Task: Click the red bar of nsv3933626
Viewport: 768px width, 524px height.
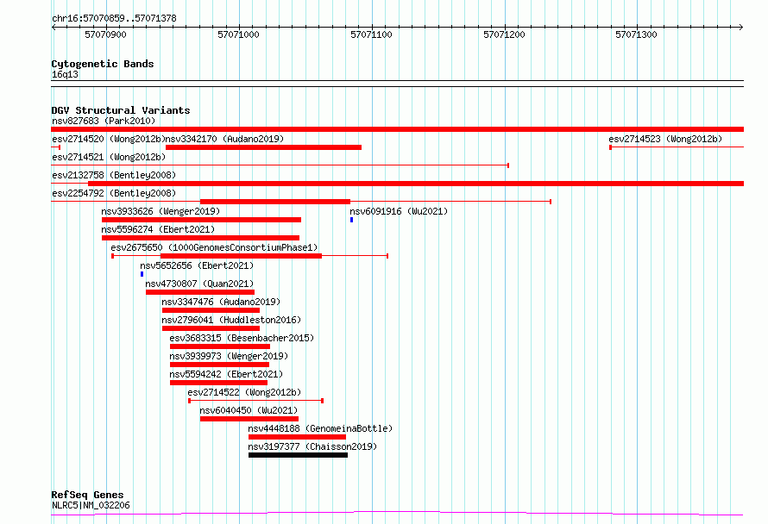Action: tap(201, 220)
